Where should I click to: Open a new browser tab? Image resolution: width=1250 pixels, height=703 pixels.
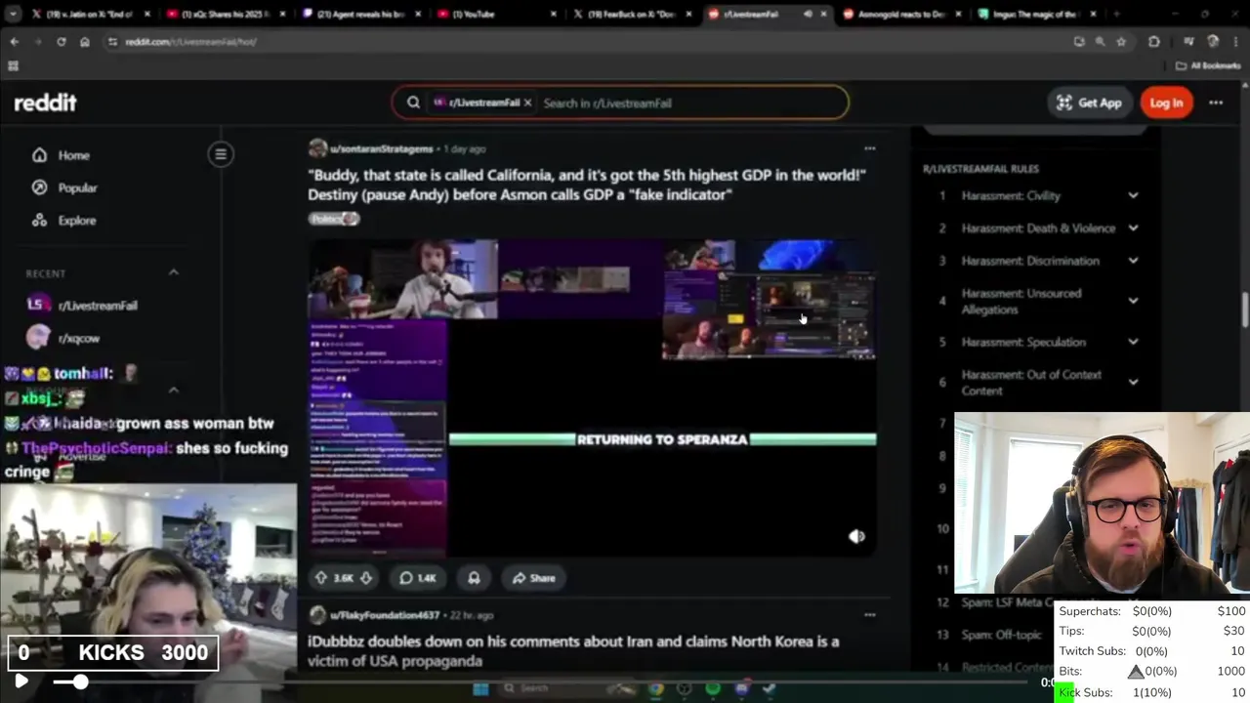[x=1116, y=15]
